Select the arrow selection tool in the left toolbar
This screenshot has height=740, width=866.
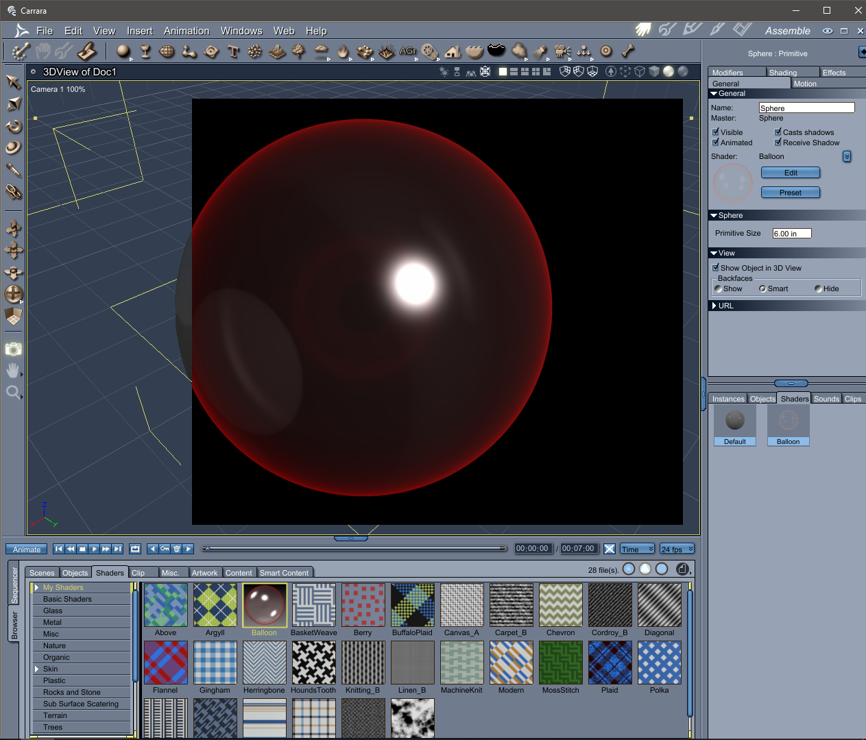pos(13,82)
